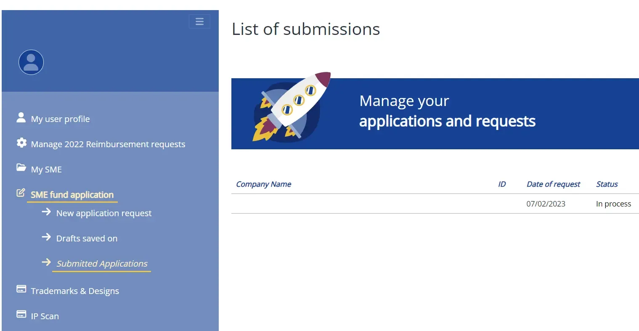Select Submitted Applications submenu item
Viewport: 639px width, 331px height.
102,264
